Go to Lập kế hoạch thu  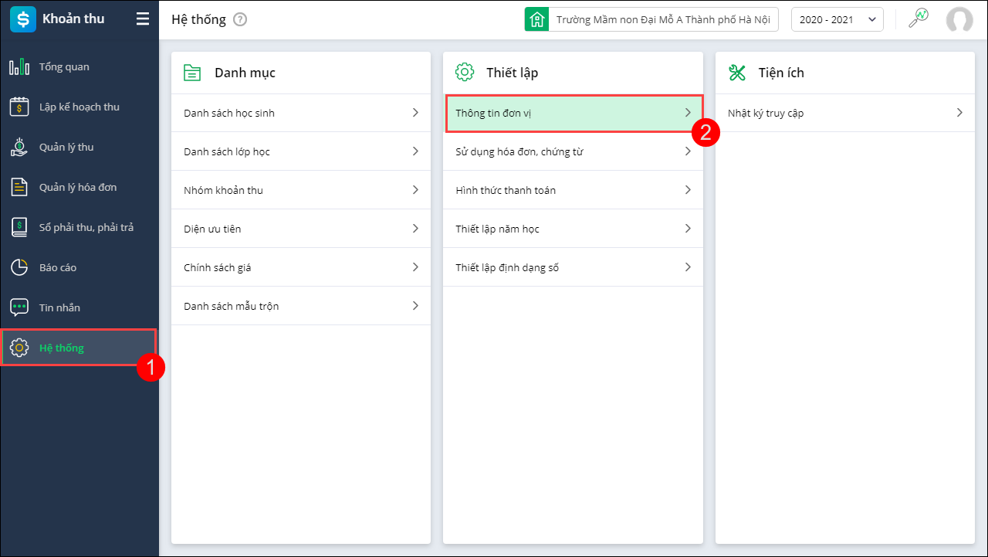79,107
